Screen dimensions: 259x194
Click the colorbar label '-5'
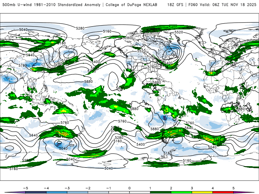[26, 188]
